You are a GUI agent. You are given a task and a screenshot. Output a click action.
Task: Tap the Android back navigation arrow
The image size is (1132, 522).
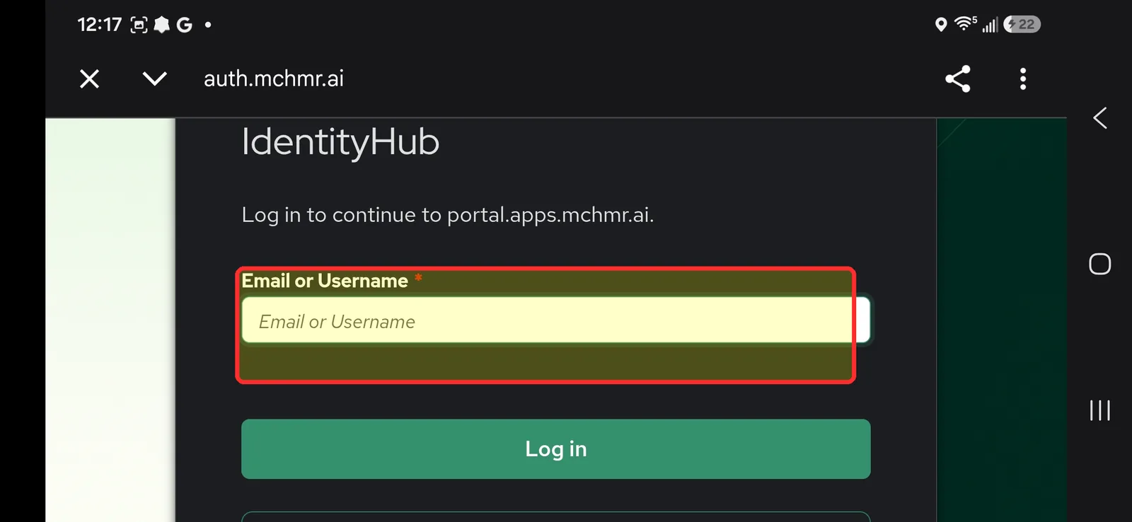click(x=1100, y=118)
